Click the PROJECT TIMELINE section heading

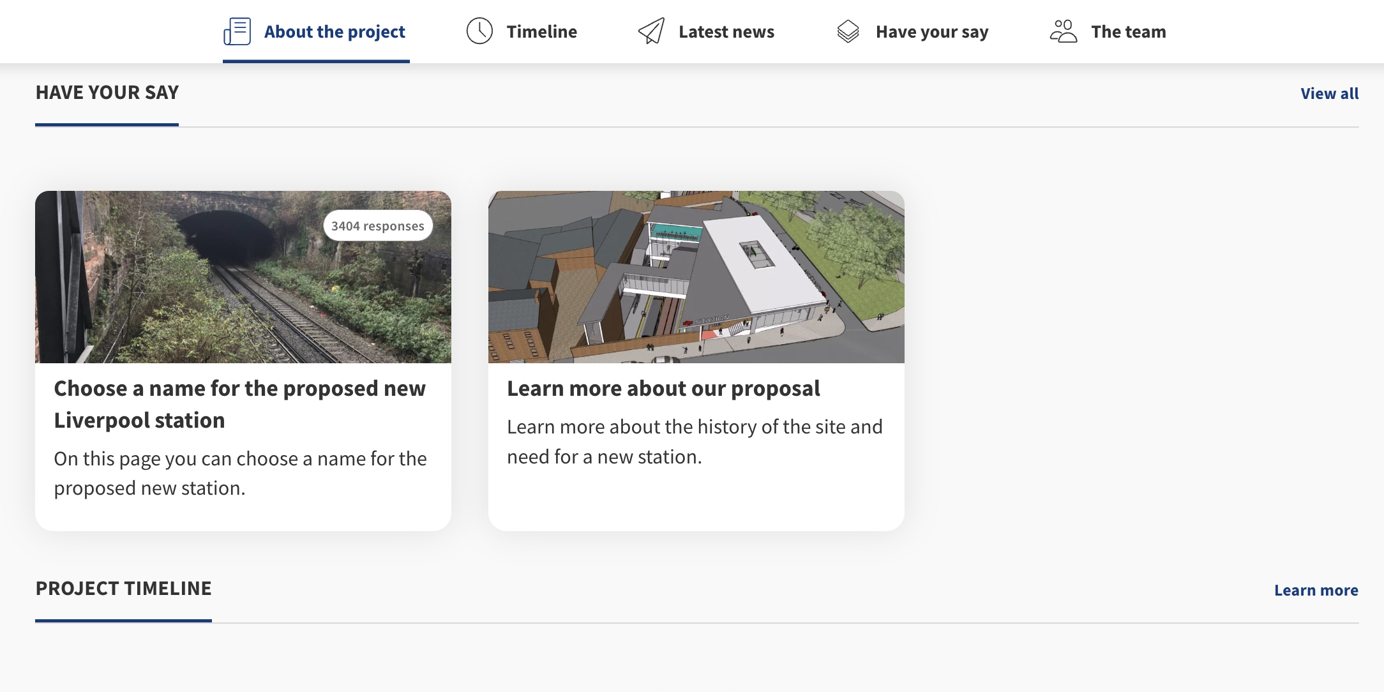(124, 589)
